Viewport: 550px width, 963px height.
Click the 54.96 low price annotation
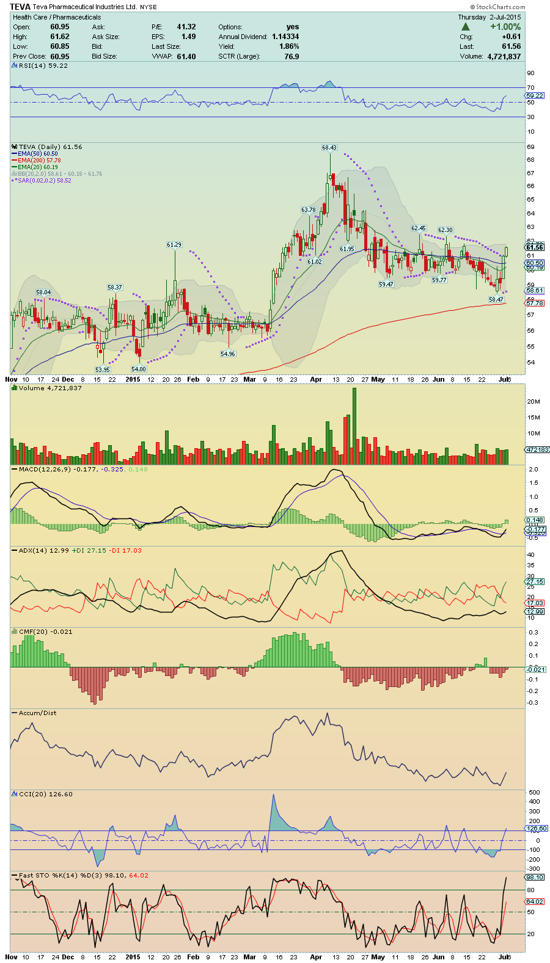coord(228,354)
